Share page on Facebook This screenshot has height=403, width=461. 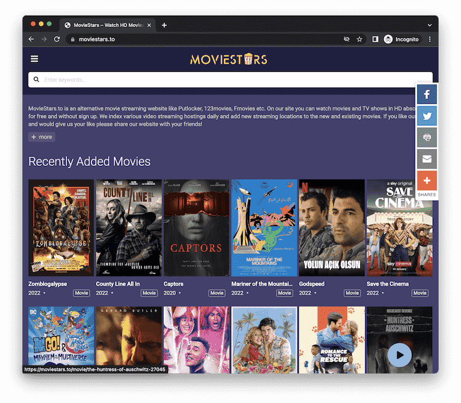coord(427,94)
